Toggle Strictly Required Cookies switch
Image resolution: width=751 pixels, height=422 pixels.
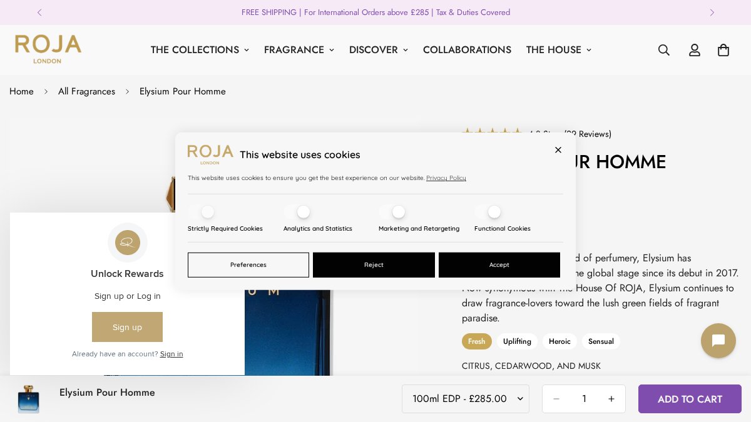[201, 212]
